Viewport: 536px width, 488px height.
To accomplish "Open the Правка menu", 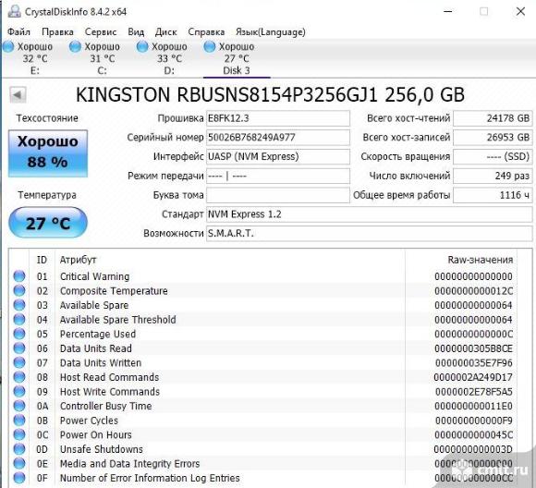I will point(57,31).
